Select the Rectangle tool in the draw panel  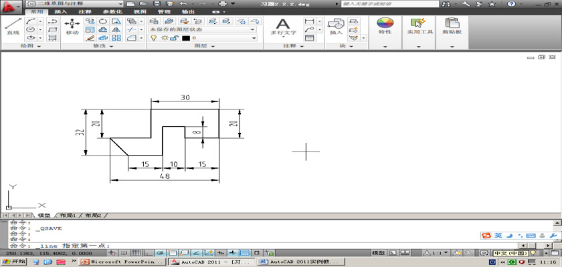(53, 29)
